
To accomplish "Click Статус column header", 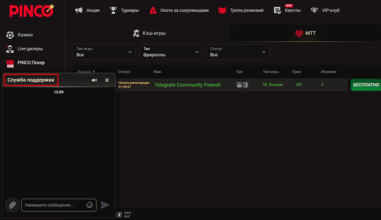I will click(124, 72).
